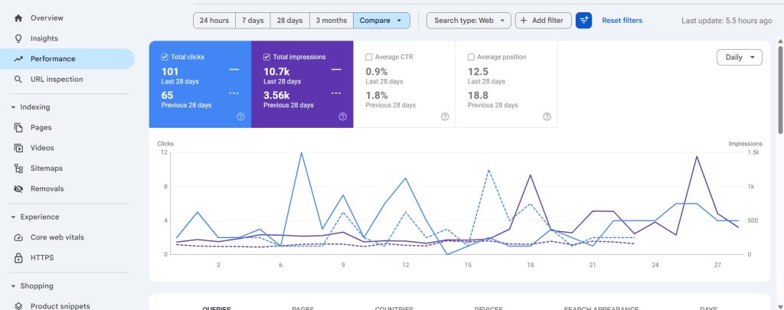
Task: Select the 7 days range tab
Action: [253, 21]
